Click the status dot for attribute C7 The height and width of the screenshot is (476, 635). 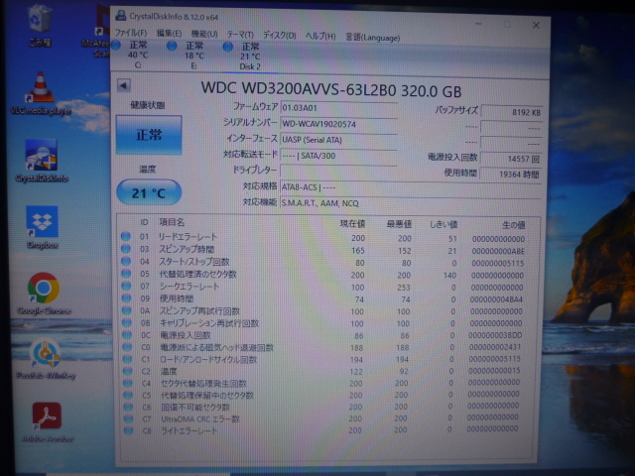(128, 418)
